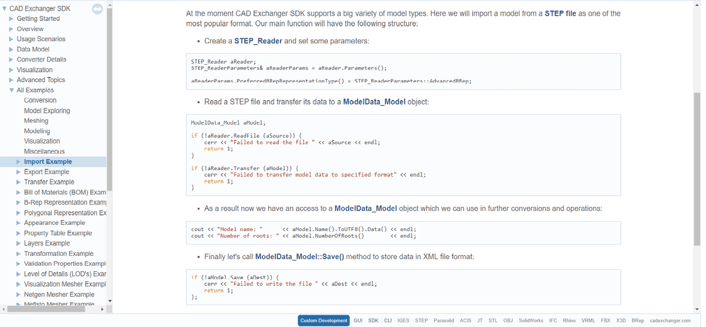Image resolution: width=706 pixels, height=327 pixels.
Task: Open Transformation Example page
Action: click(59, 253)
